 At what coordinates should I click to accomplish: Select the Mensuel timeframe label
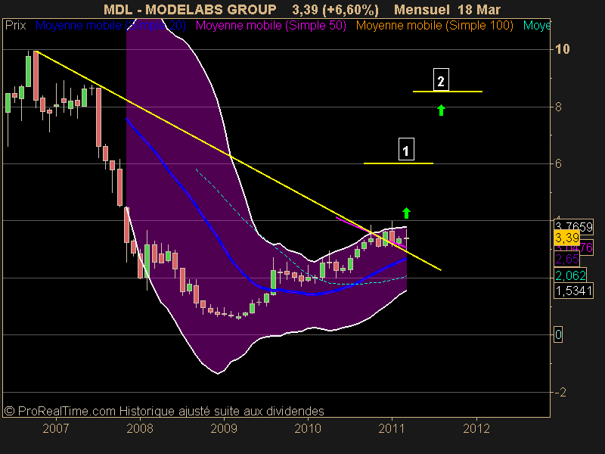pyautogui.click(x=422, y=9)
